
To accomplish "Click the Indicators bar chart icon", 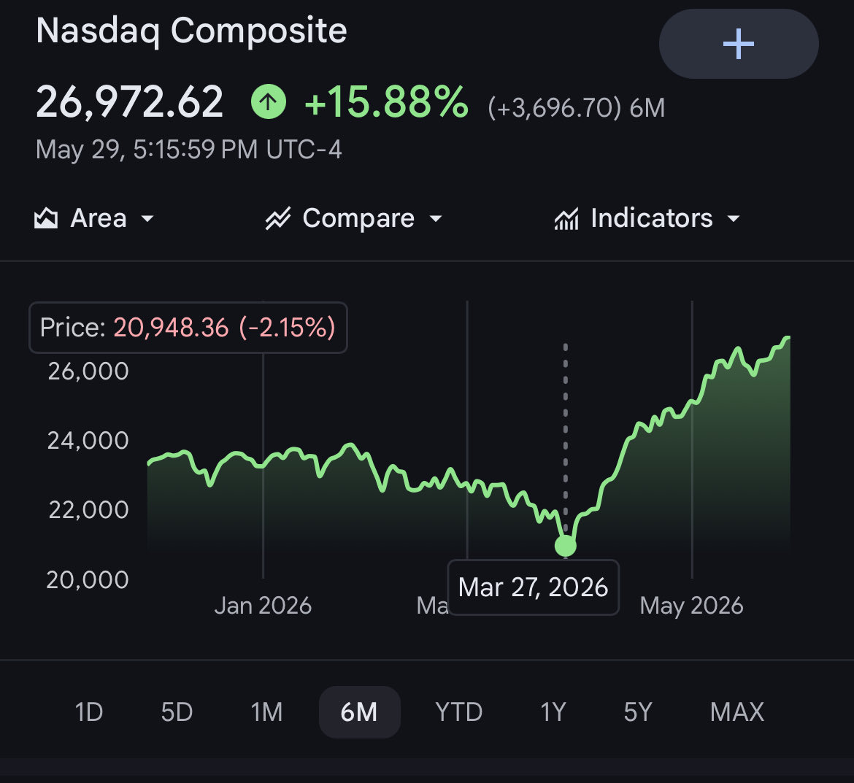I will (x=566, y=219).
